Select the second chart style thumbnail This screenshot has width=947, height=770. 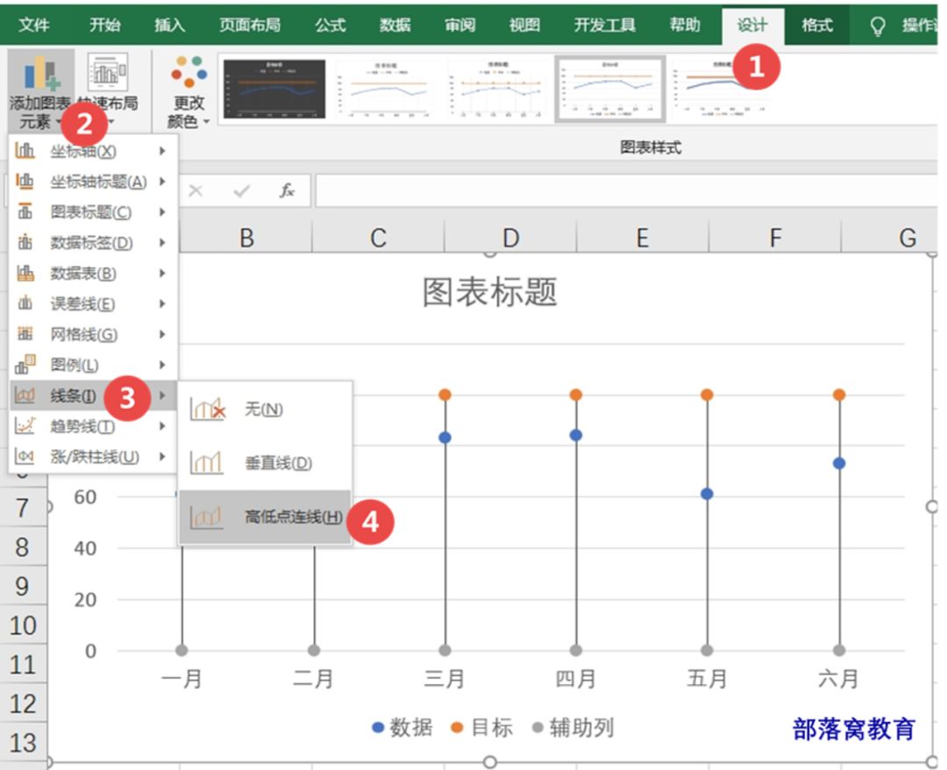[386, 89]
